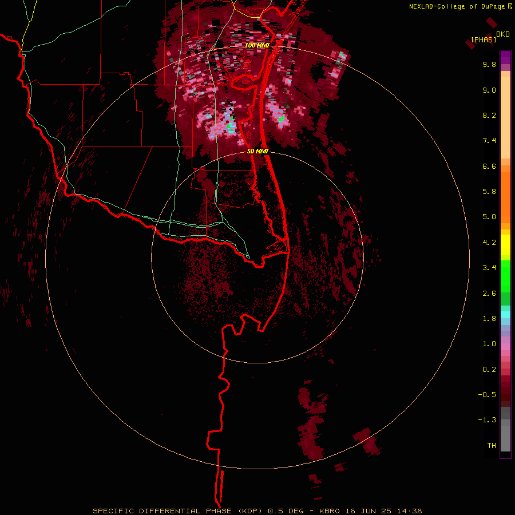
Task: Pick the bright green band of the color bar
Action: (x=505, y=276)
